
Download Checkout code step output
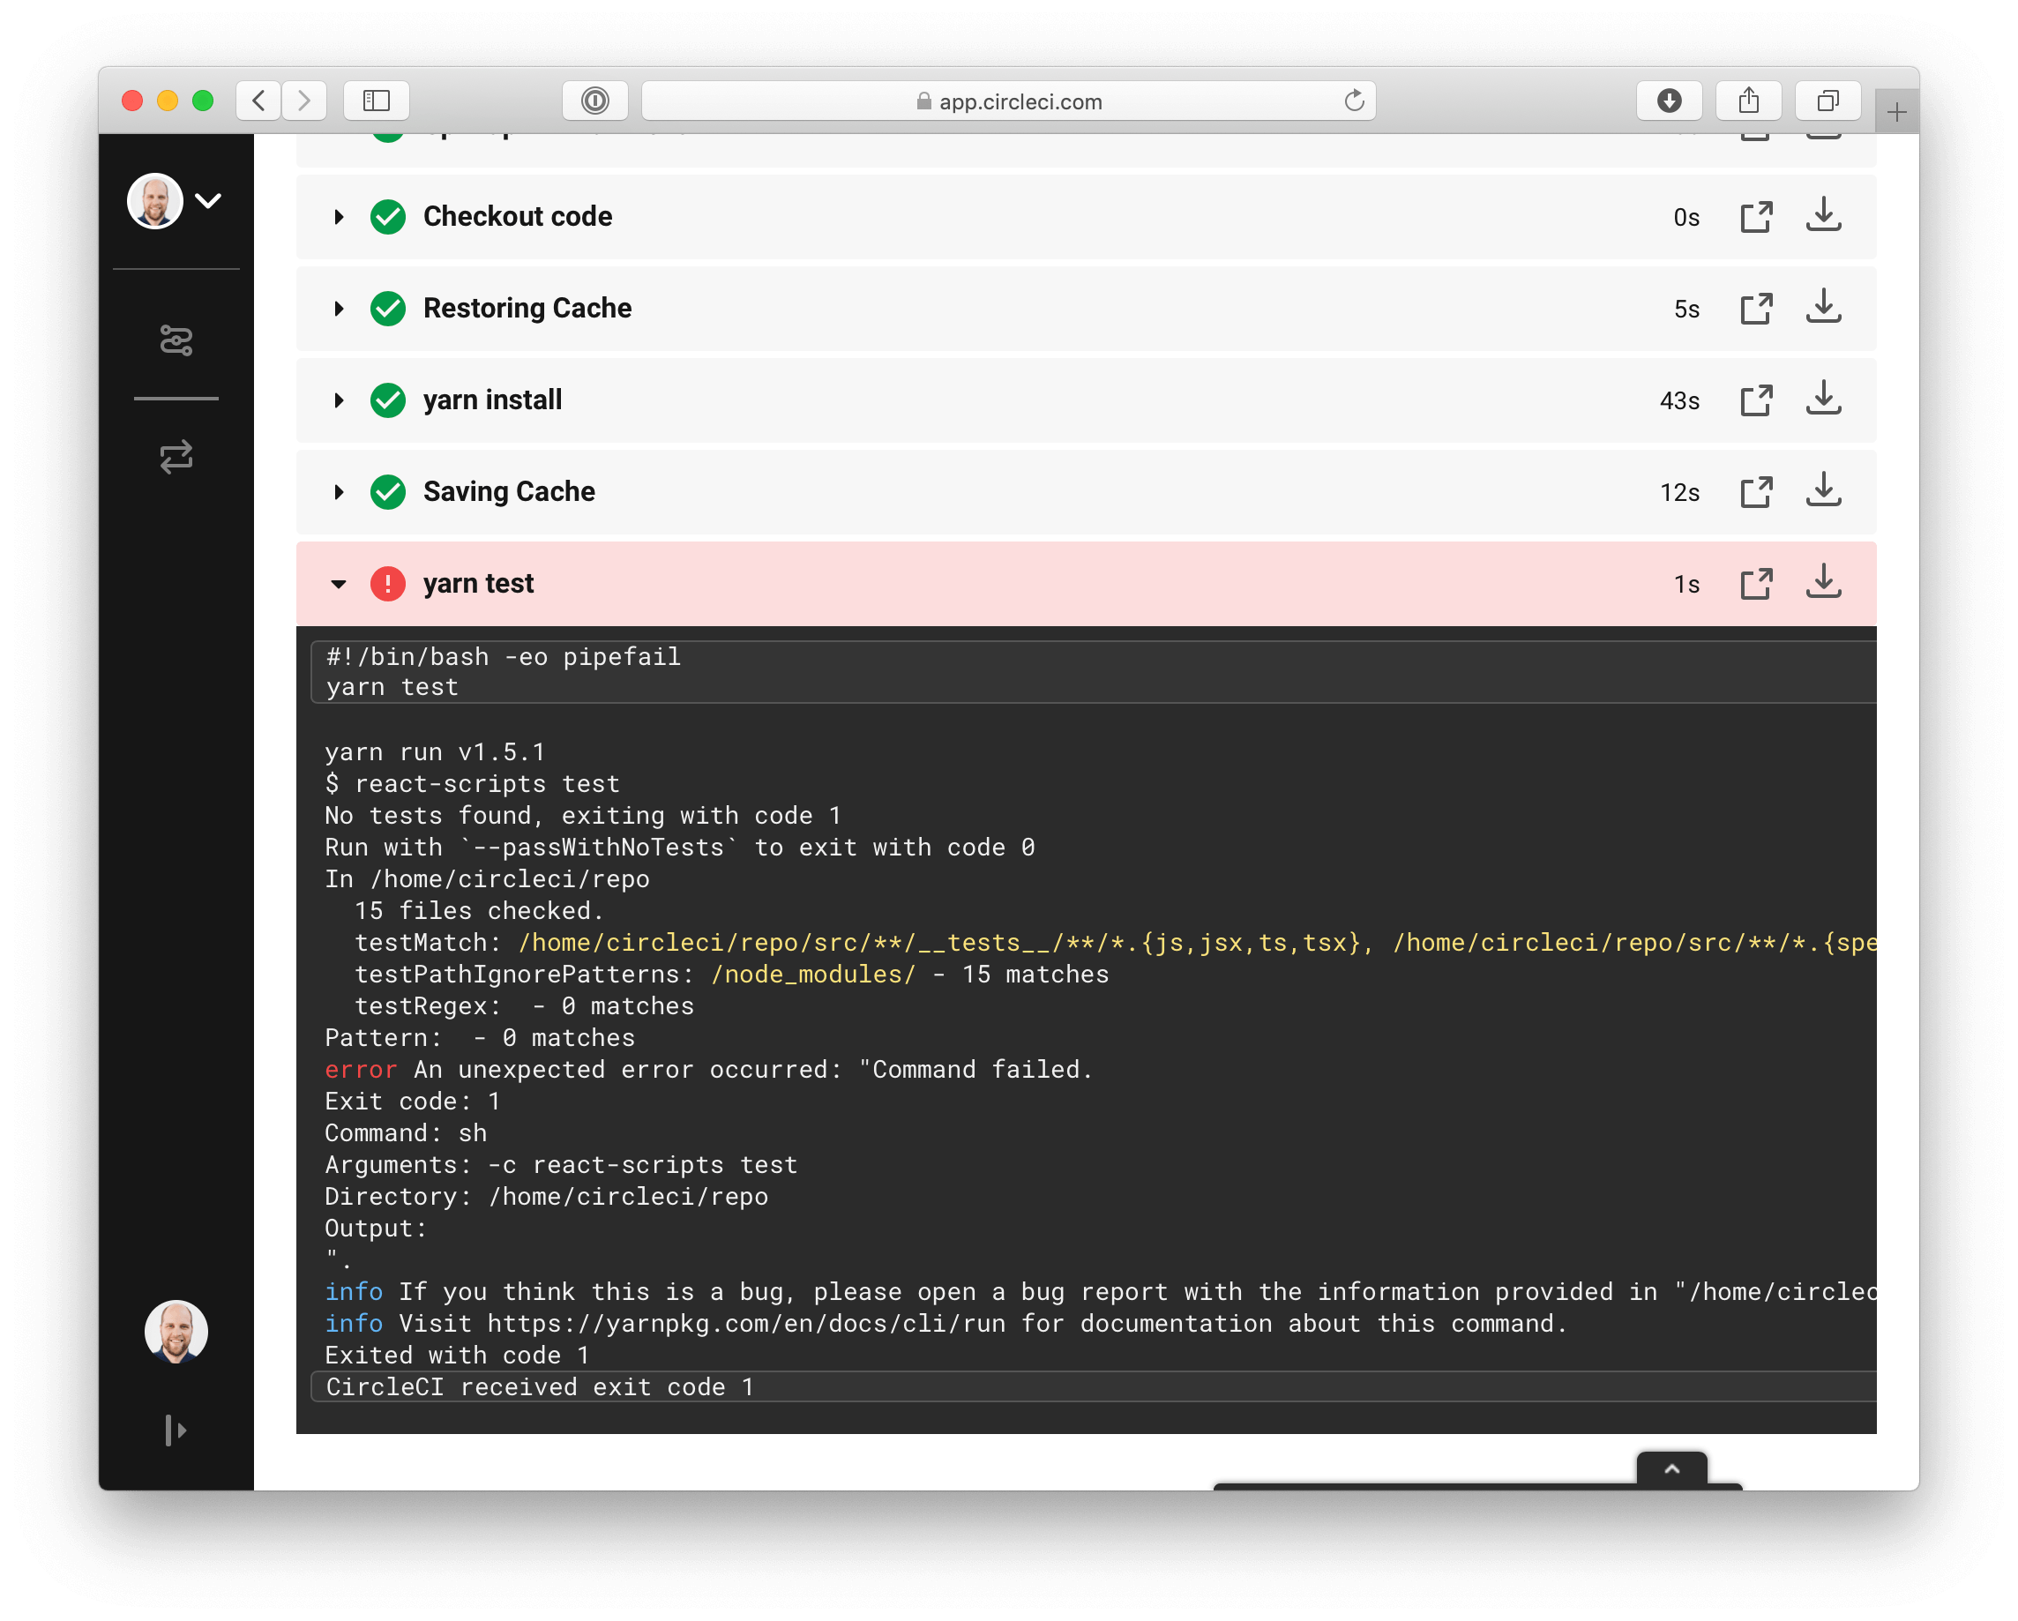(1823, 215)
